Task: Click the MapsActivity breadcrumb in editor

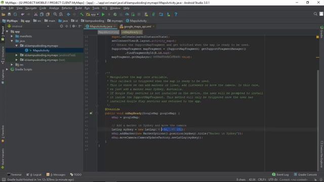Action: coord(108,32)
